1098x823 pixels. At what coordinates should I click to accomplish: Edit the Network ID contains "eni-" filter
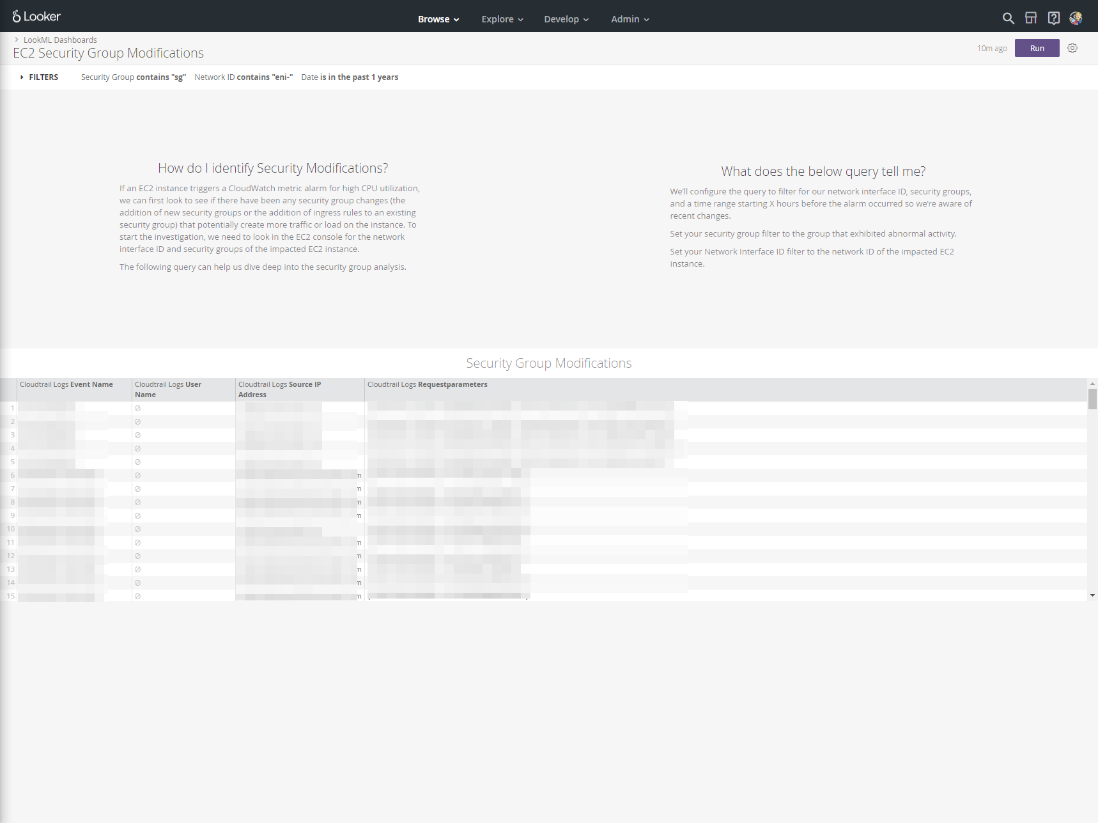point(243,77)
